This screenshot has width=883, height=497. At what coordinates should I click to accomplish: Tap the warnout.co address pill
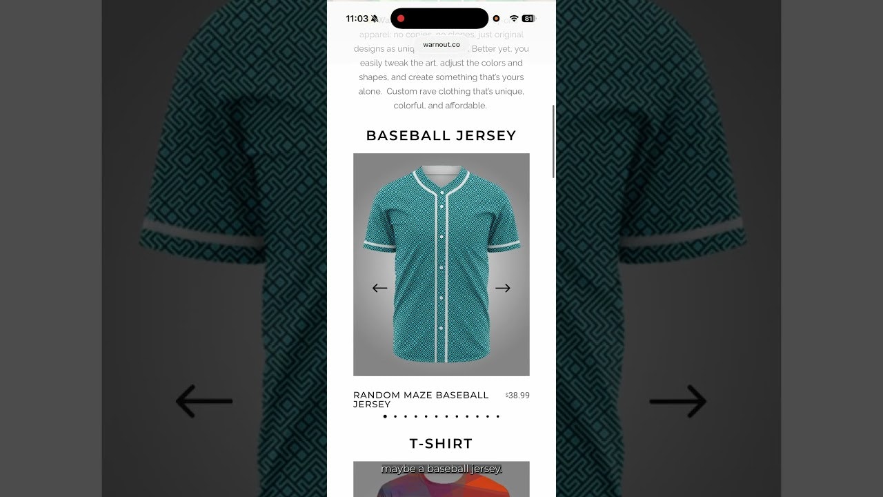click(441, 45)
